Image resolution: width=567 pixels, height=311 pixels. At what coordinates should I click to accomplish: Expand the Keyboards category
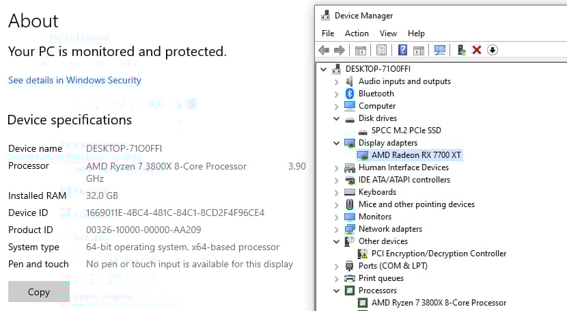[337, 192]
